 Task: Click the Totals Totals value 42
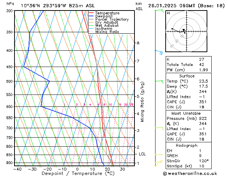202,64
